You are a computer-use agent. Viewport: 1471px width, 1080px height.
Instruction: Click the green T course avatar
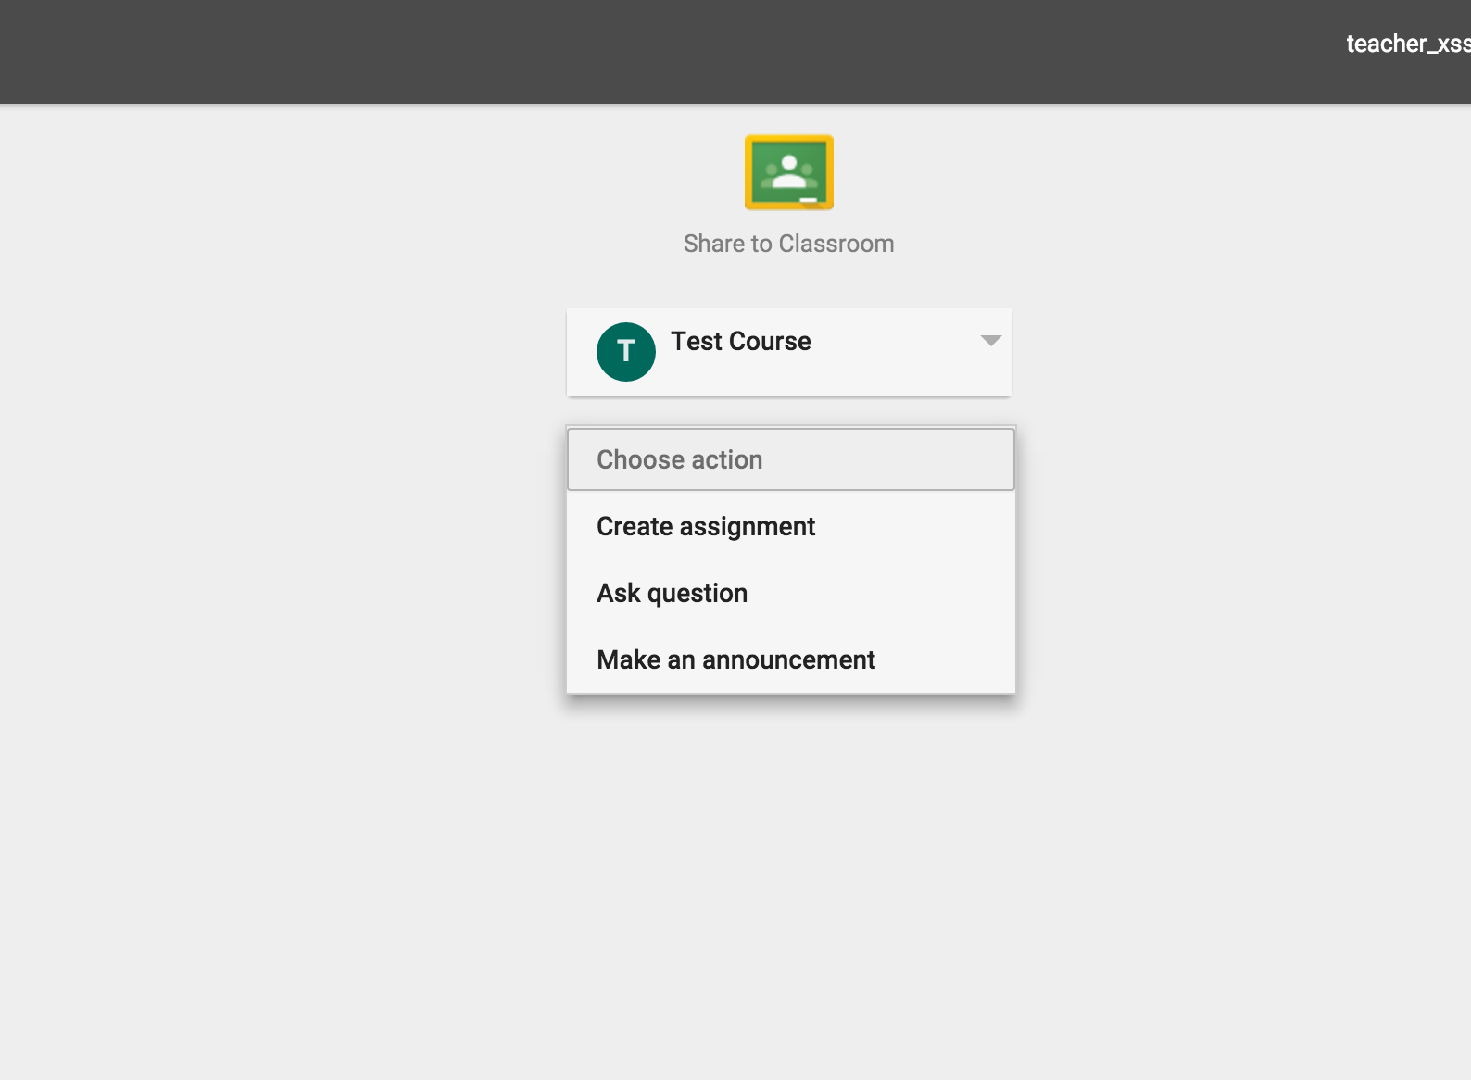[x=626, y=352]
